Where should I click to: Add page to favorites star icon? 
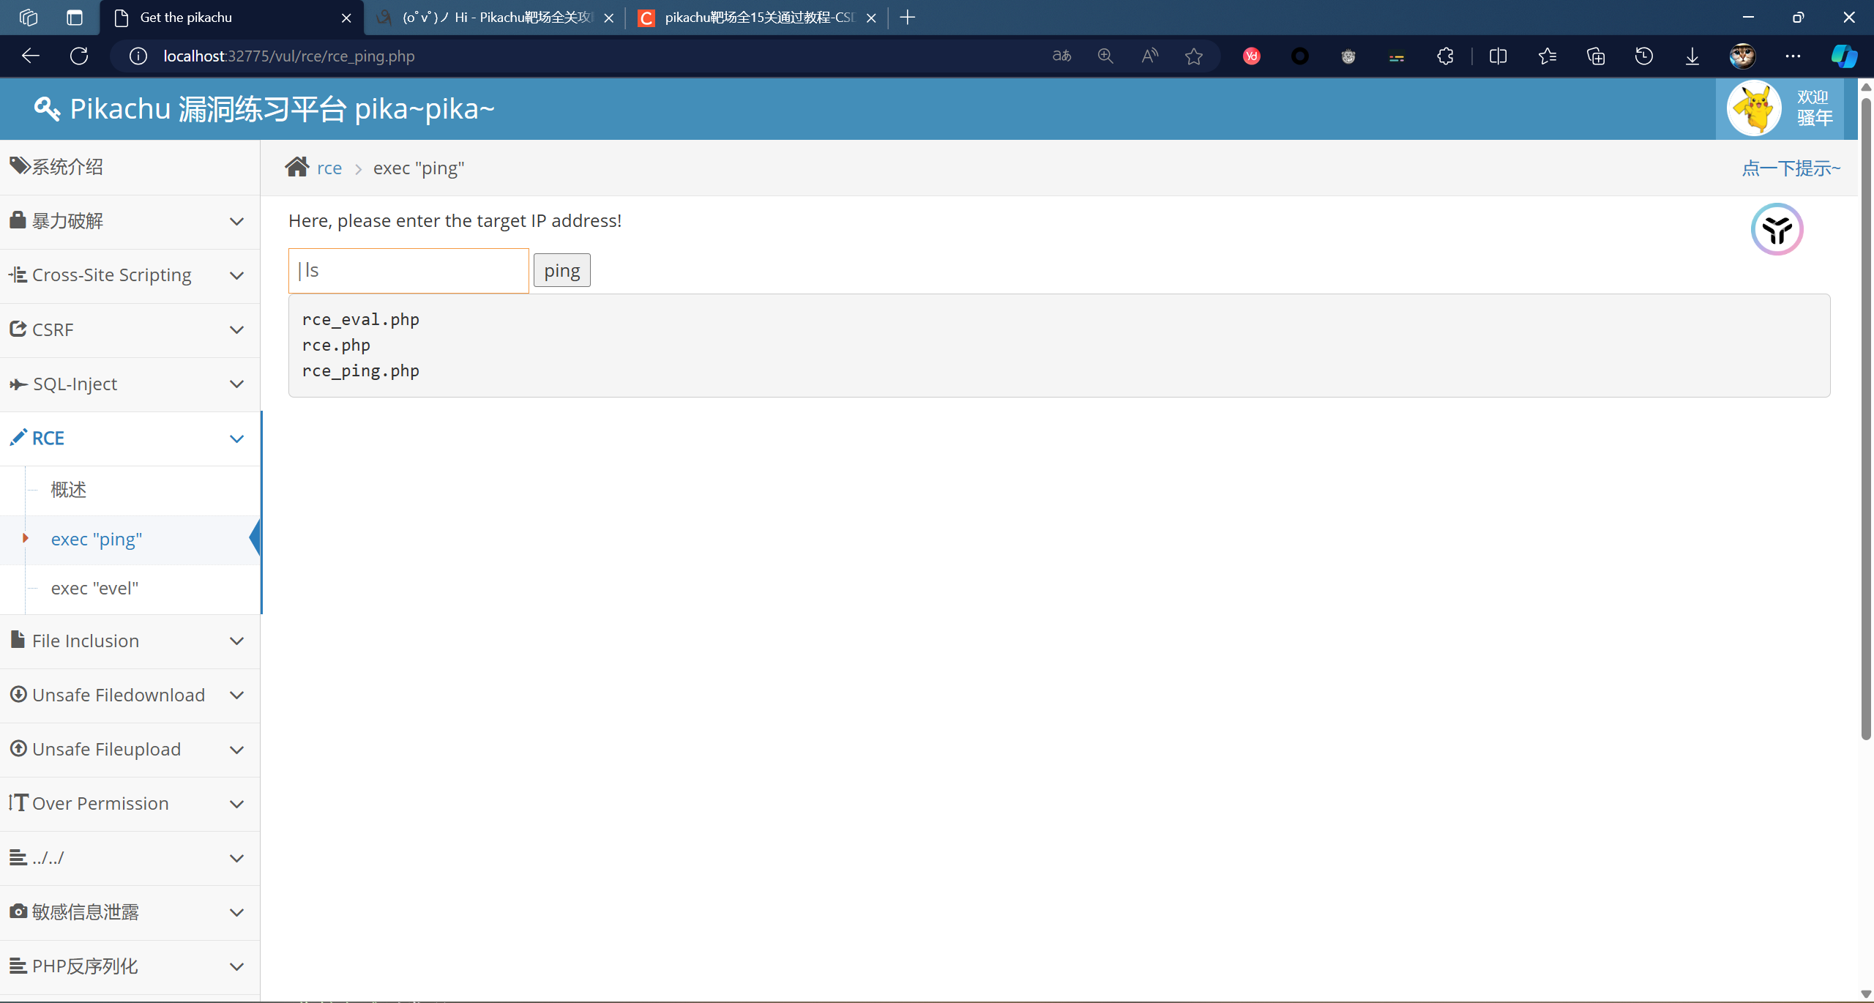(x=1193, y=56)
